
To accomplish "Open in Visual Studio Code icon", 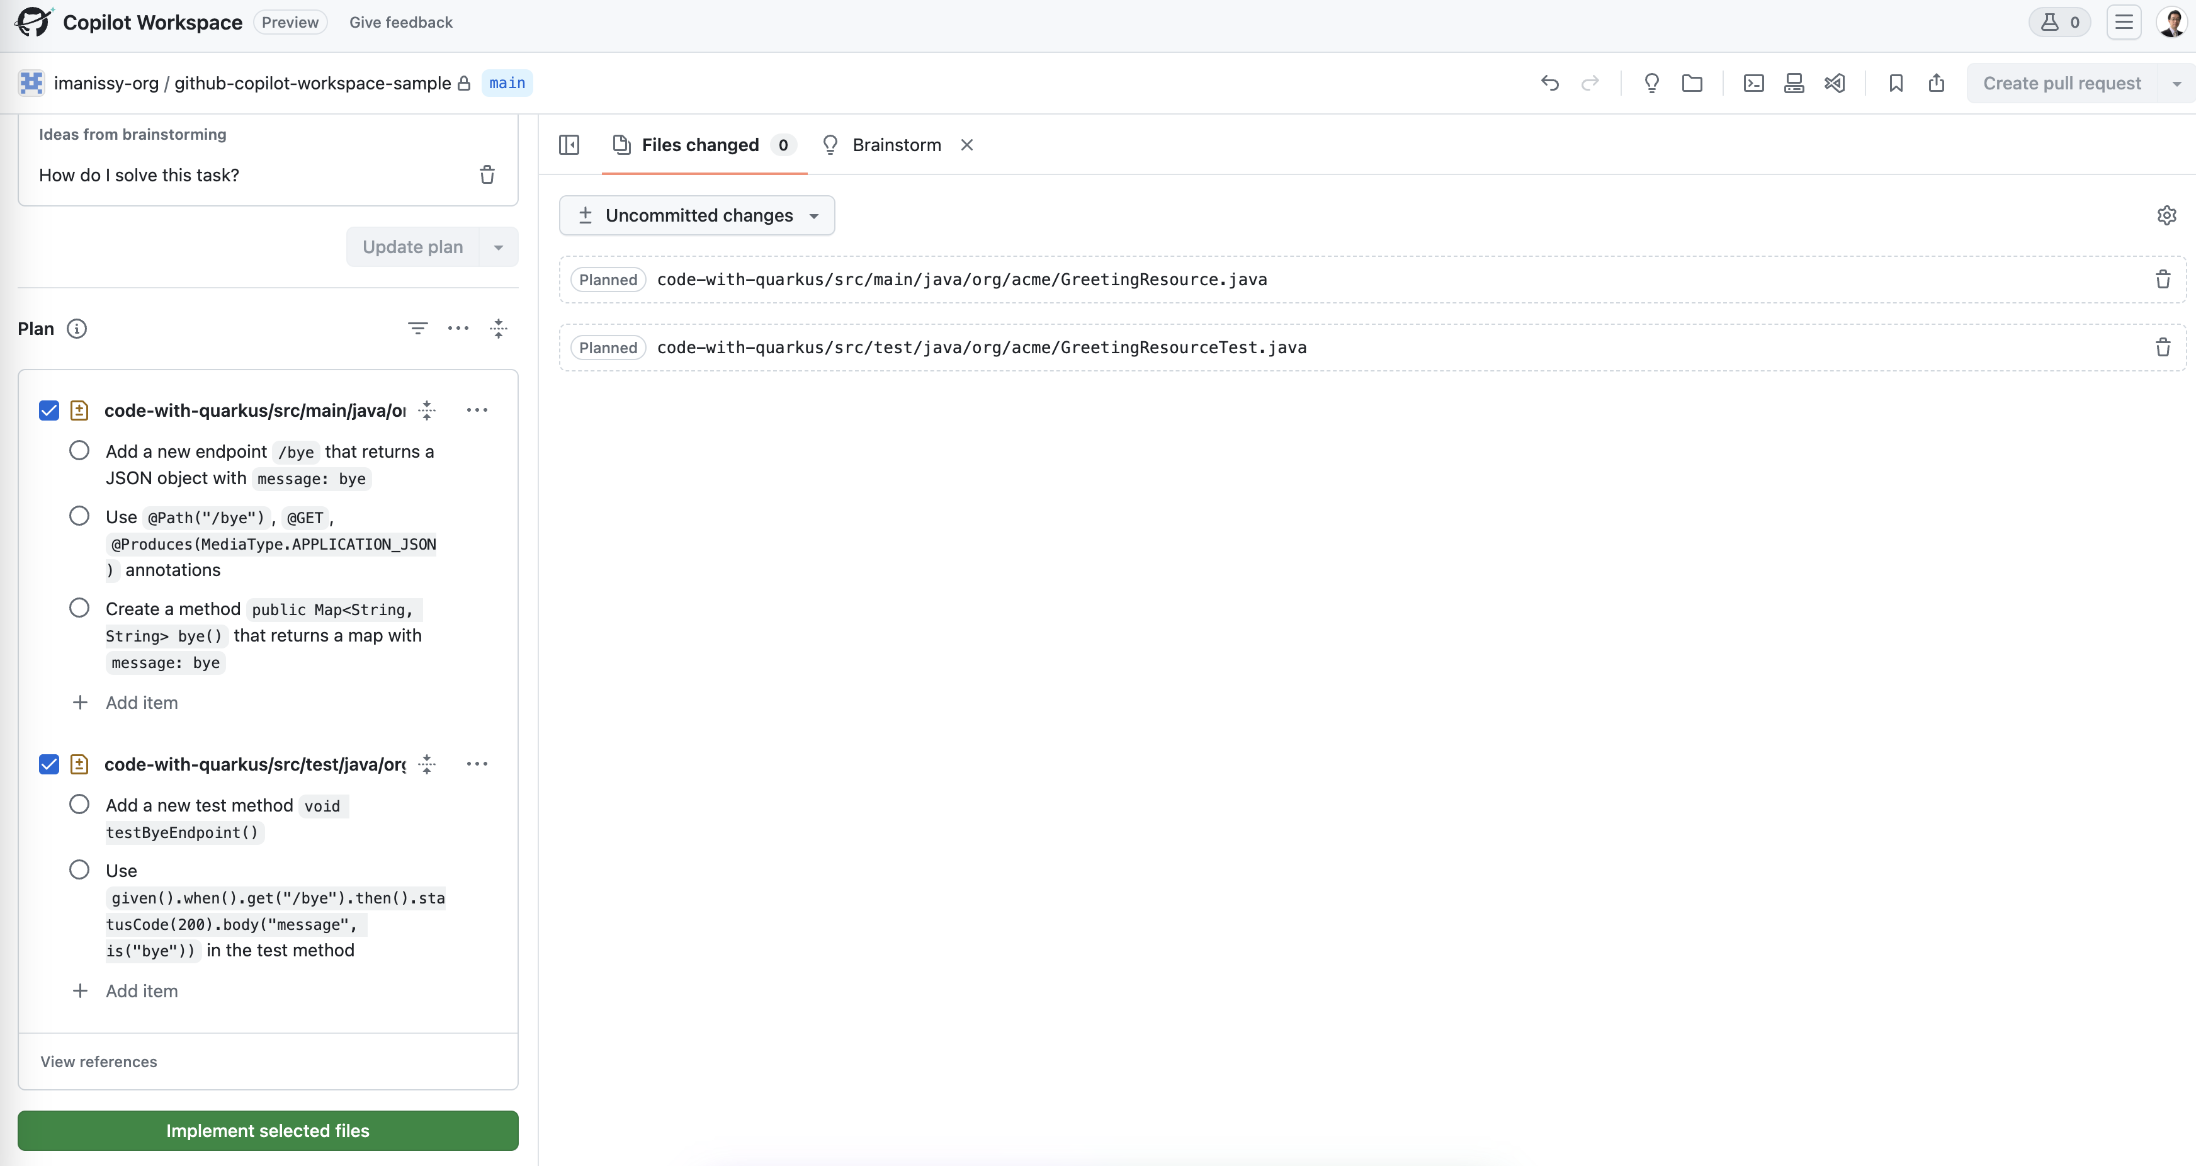I will (1835, 82).
